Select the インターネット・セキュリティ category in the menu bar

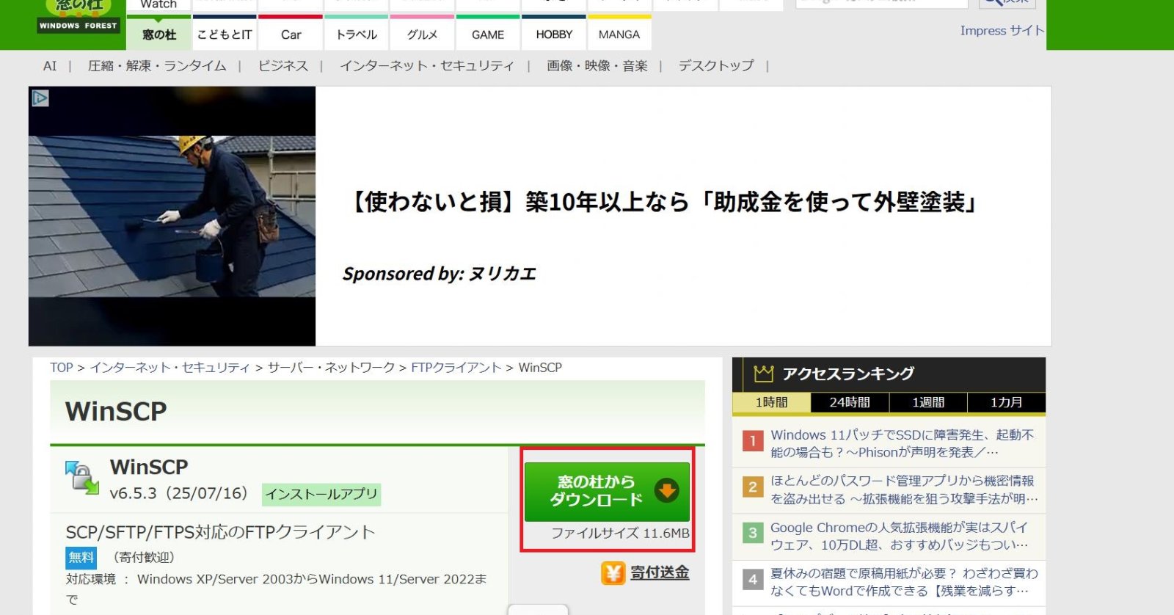point(426,66)
